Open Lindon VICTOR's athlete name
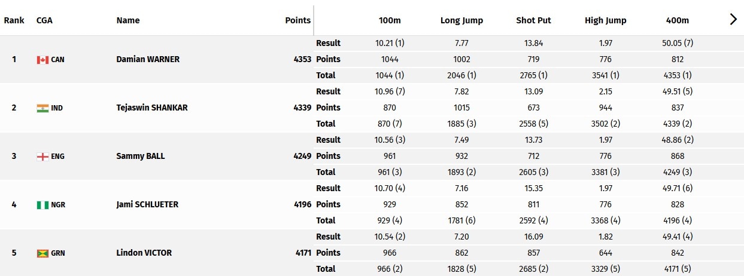This screenshot has width=744, height=276. [x=144, y=253]
